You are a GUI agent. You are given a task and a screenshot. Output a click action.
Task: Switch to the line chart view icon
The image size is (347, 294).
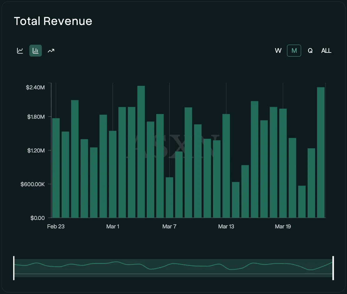tap(20, 51)
